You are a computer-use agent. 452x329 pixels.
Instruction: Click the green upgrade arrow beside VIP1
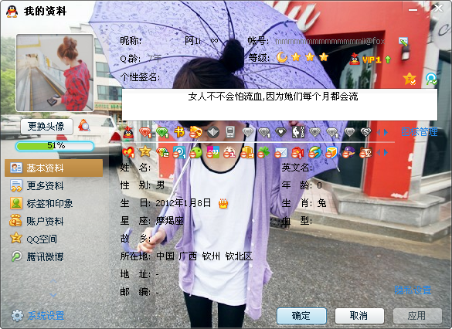388,59
